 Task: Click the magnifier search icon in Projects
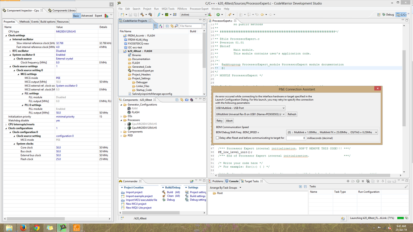click(x=176, y=26)
